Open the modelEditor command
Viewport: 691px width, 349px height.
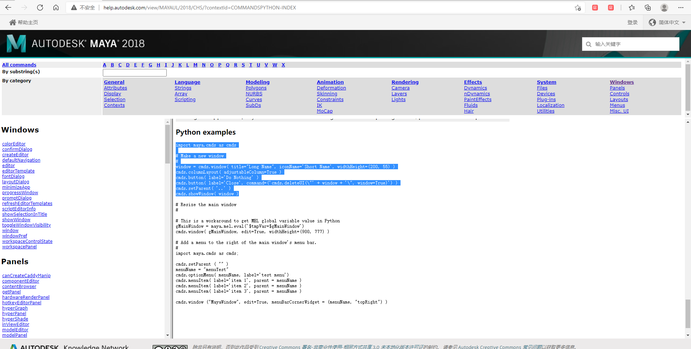[x=15, y=330]
